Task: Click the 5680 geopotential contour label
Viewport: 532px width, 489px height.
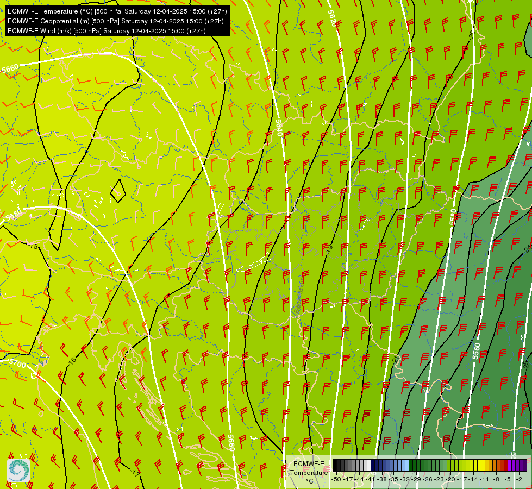Action: [14, 215]
